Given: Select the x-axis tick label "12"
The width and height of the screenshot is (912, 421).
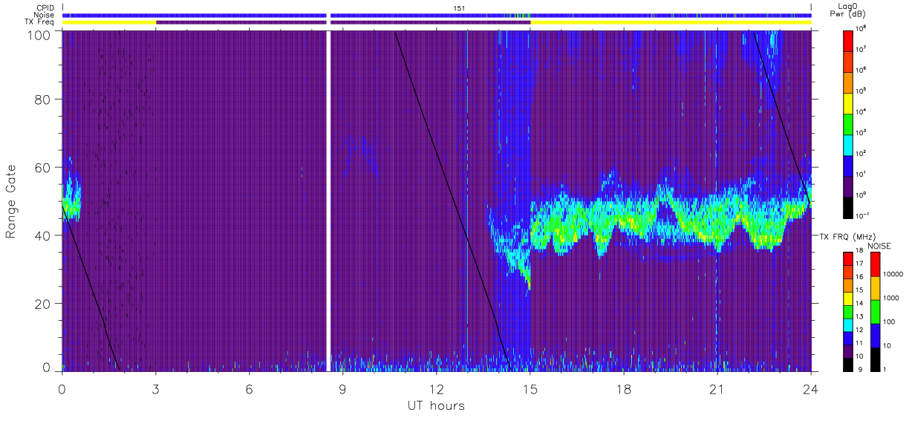Looking at the screenshot, I should pyautogui.click(x=436, y=388).
